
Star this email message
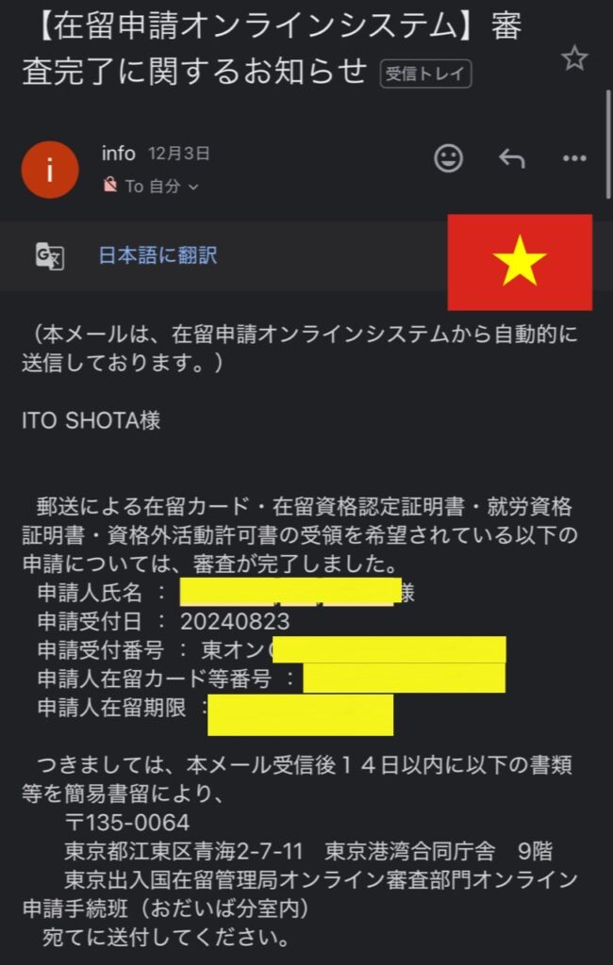pyautogui.click(x=574, y=58)
